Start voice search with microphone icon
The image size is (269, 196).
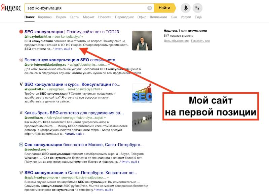[186, 8]
